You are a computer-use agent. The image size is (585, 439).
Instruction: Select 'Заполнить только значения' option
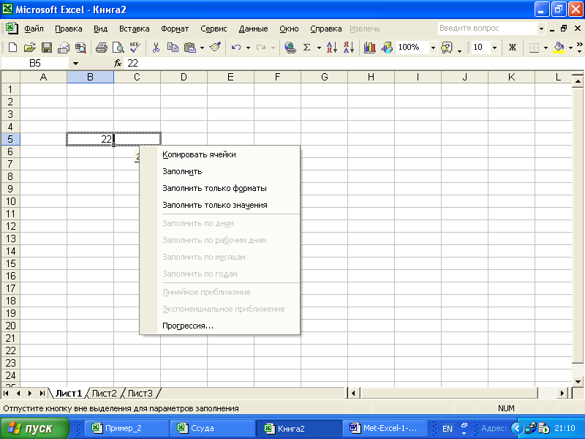(220, 205)
